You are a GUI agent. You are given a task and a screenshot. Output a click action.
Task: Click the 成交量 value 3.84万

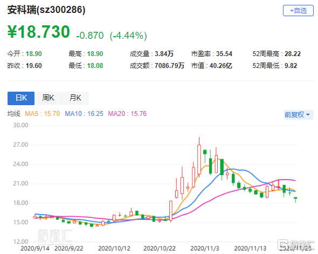(164, 54)
